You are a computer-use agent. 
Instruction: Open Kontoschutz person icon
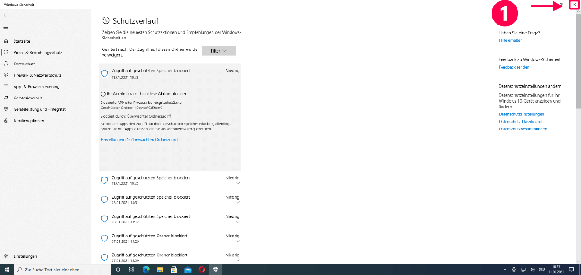pyautogui.click(x=6, y=64)
